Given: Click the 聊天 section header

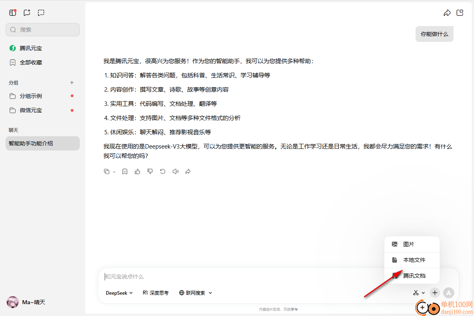Looking at the screenshot, I should [13, 130].
